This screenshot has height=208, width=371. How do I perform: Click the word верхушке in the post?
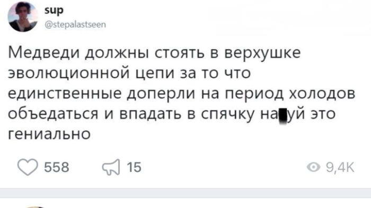[262, 53]
